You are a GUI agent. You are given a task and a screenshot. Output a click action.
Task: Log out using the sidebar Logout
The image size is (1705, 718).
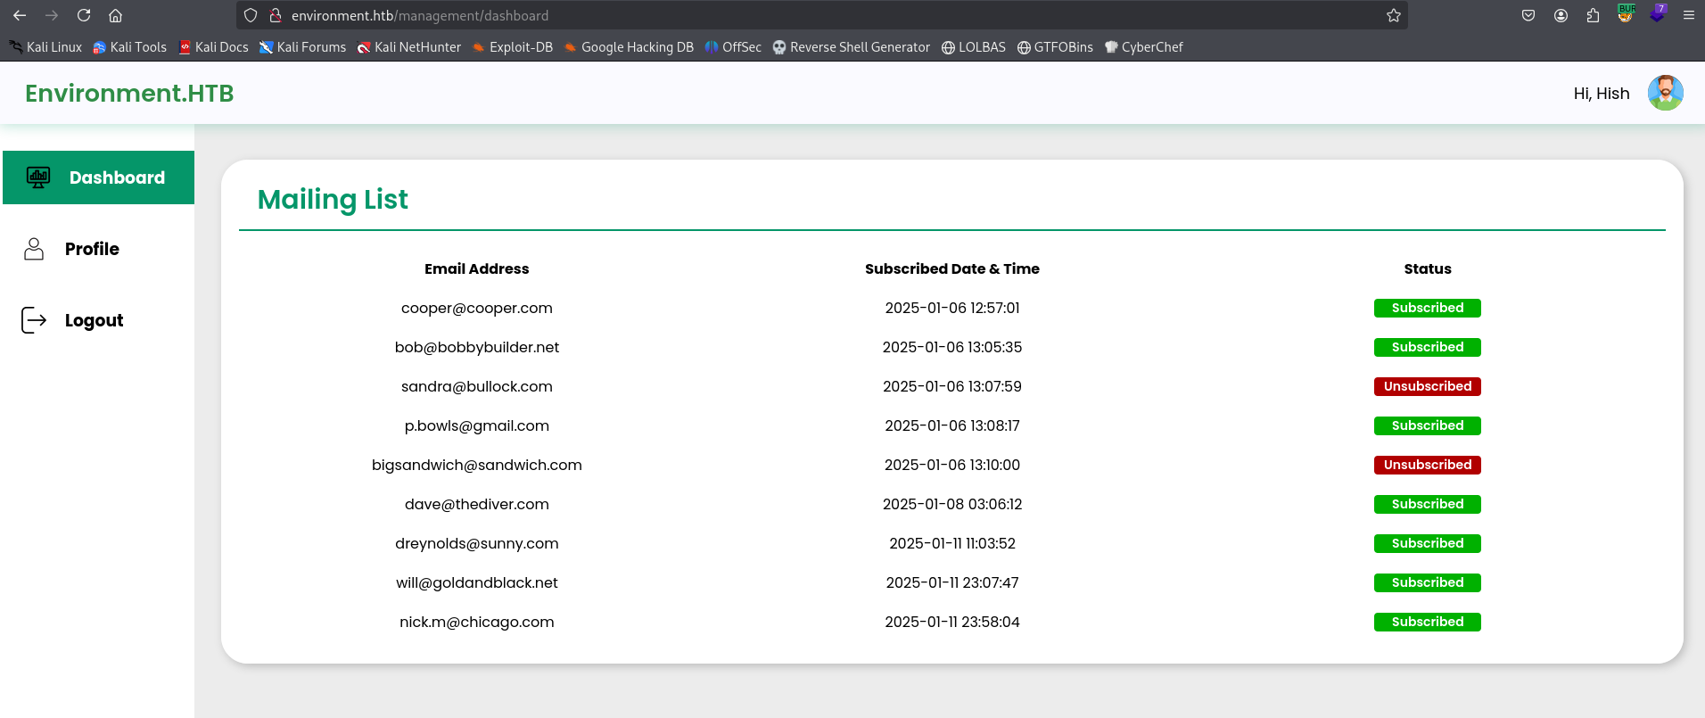pyautogui.click(x=93, y=320)
